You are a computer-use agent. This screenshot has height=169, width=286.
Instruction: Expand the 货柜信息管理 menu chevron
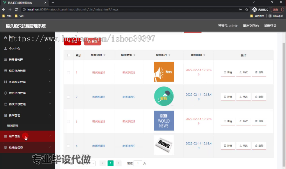(x=50, y=93)
